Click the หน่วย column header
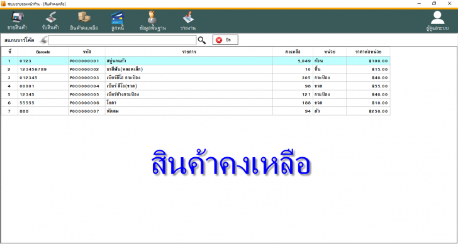The height and width of the screenshot is (244, 458). (330, 52)
